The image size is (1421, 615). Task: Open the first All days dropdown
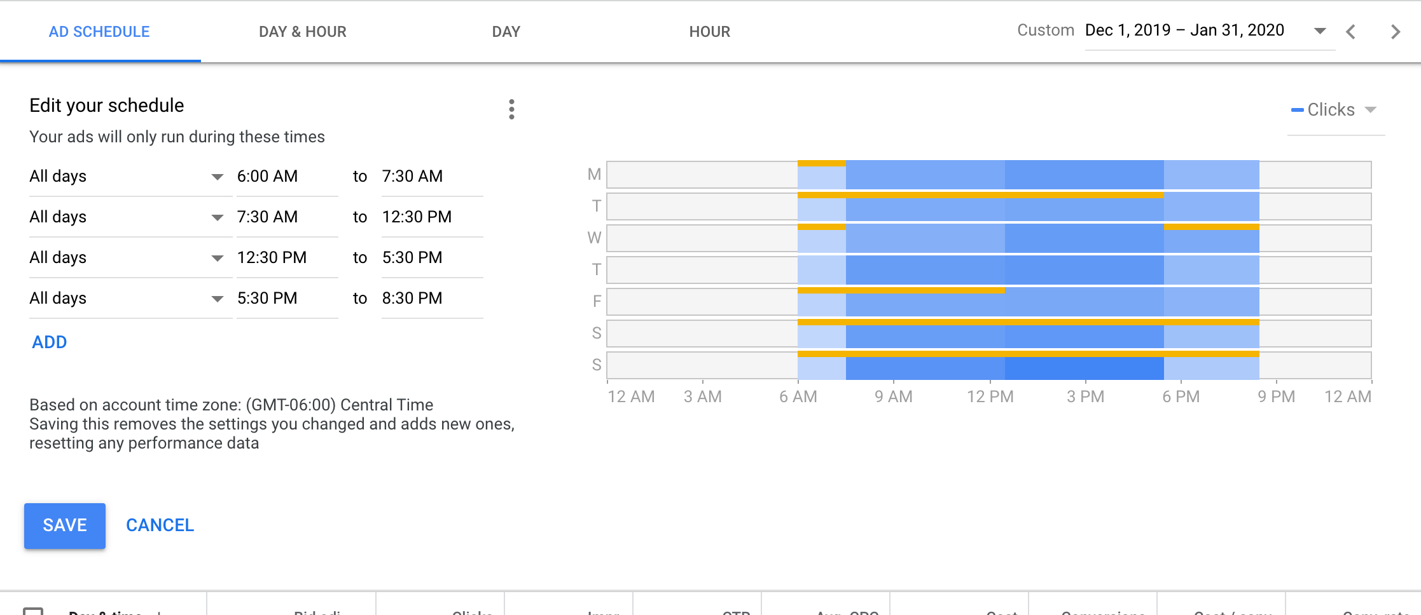click(x=127, y=177)
